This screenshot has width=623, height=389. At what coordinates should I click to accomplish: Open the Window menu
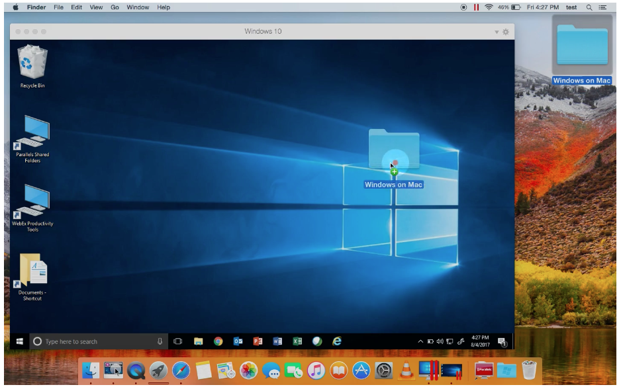point(138,7)
